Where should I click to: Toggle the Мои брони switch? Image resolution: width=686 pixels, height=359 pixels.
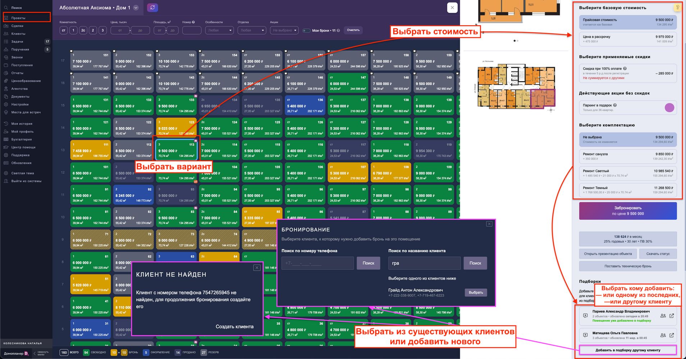point(306,31)
